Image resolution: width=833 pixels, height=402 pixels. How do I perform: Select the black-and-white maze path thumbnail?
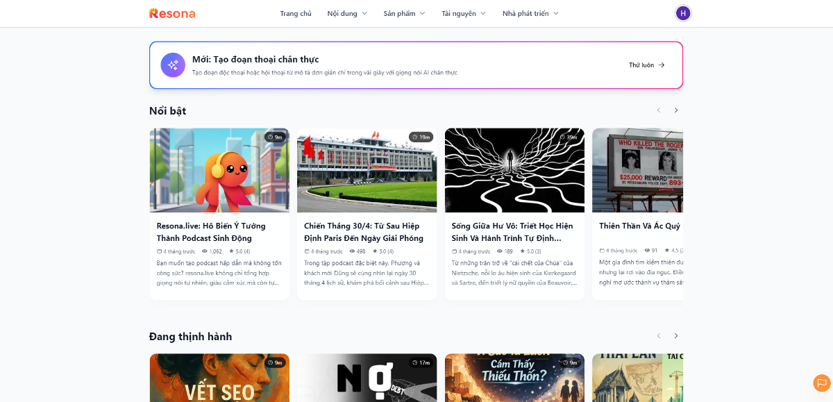click(x=514, y=170)
